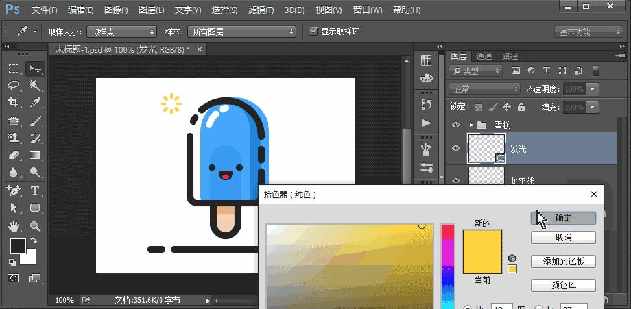
Task: Select the Brush tool
Action: point(36,121)
